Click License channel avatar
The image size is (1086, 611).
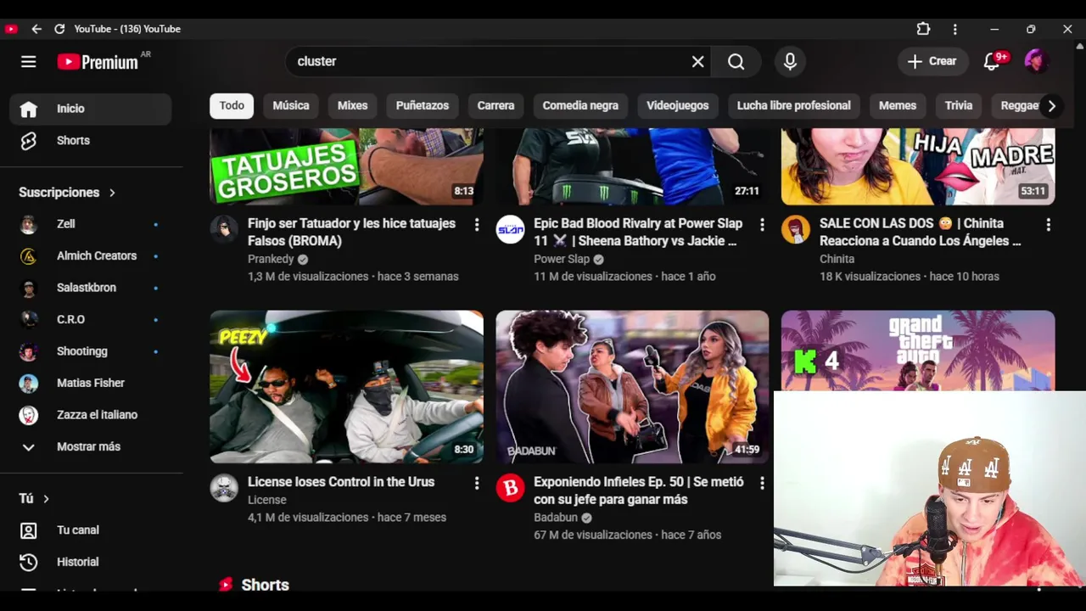(224, 487)
